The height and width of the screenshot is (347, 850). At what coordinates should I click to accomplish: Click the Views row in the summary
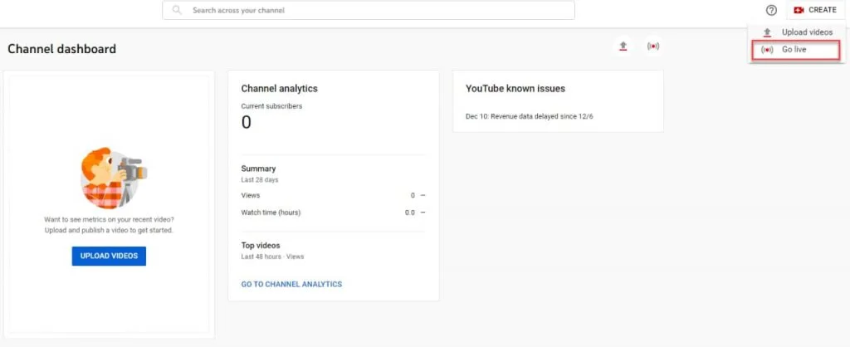pos(334,195)
